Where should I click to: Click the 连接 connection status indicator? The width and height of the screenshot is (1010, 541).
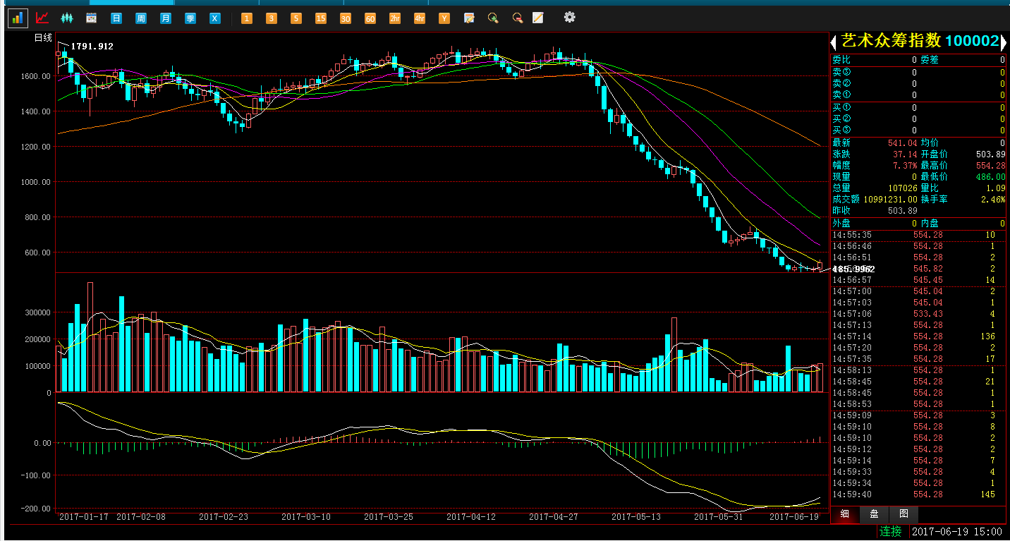coord(890,531)
